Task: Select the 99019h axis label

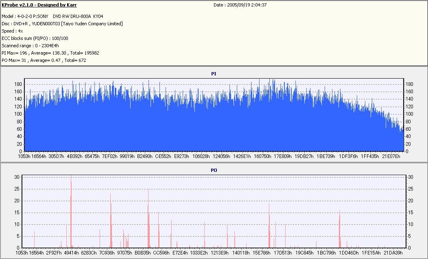Action: tap(127, 156)
